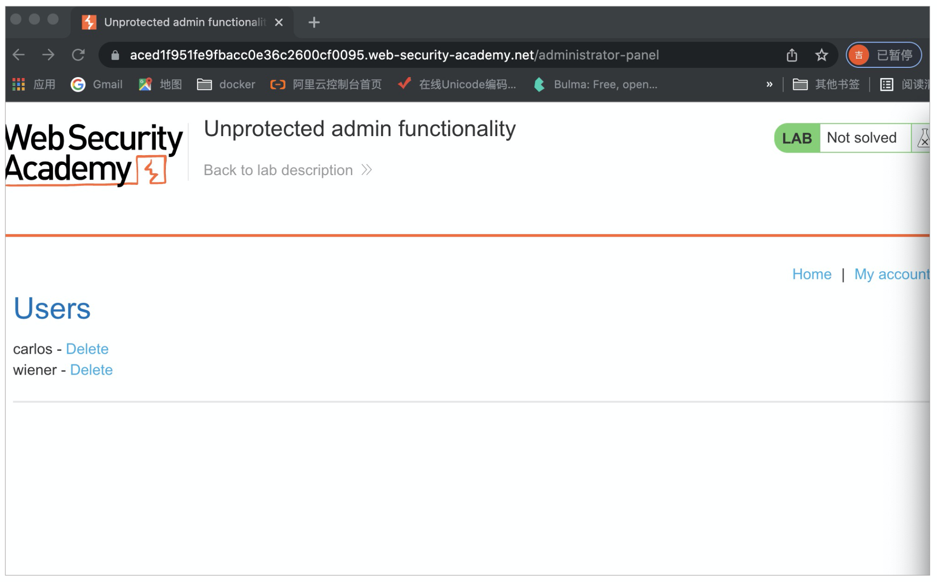This screenshot has width=937, height=582.
Task: Open the My account link
Action: click(891, 274)
